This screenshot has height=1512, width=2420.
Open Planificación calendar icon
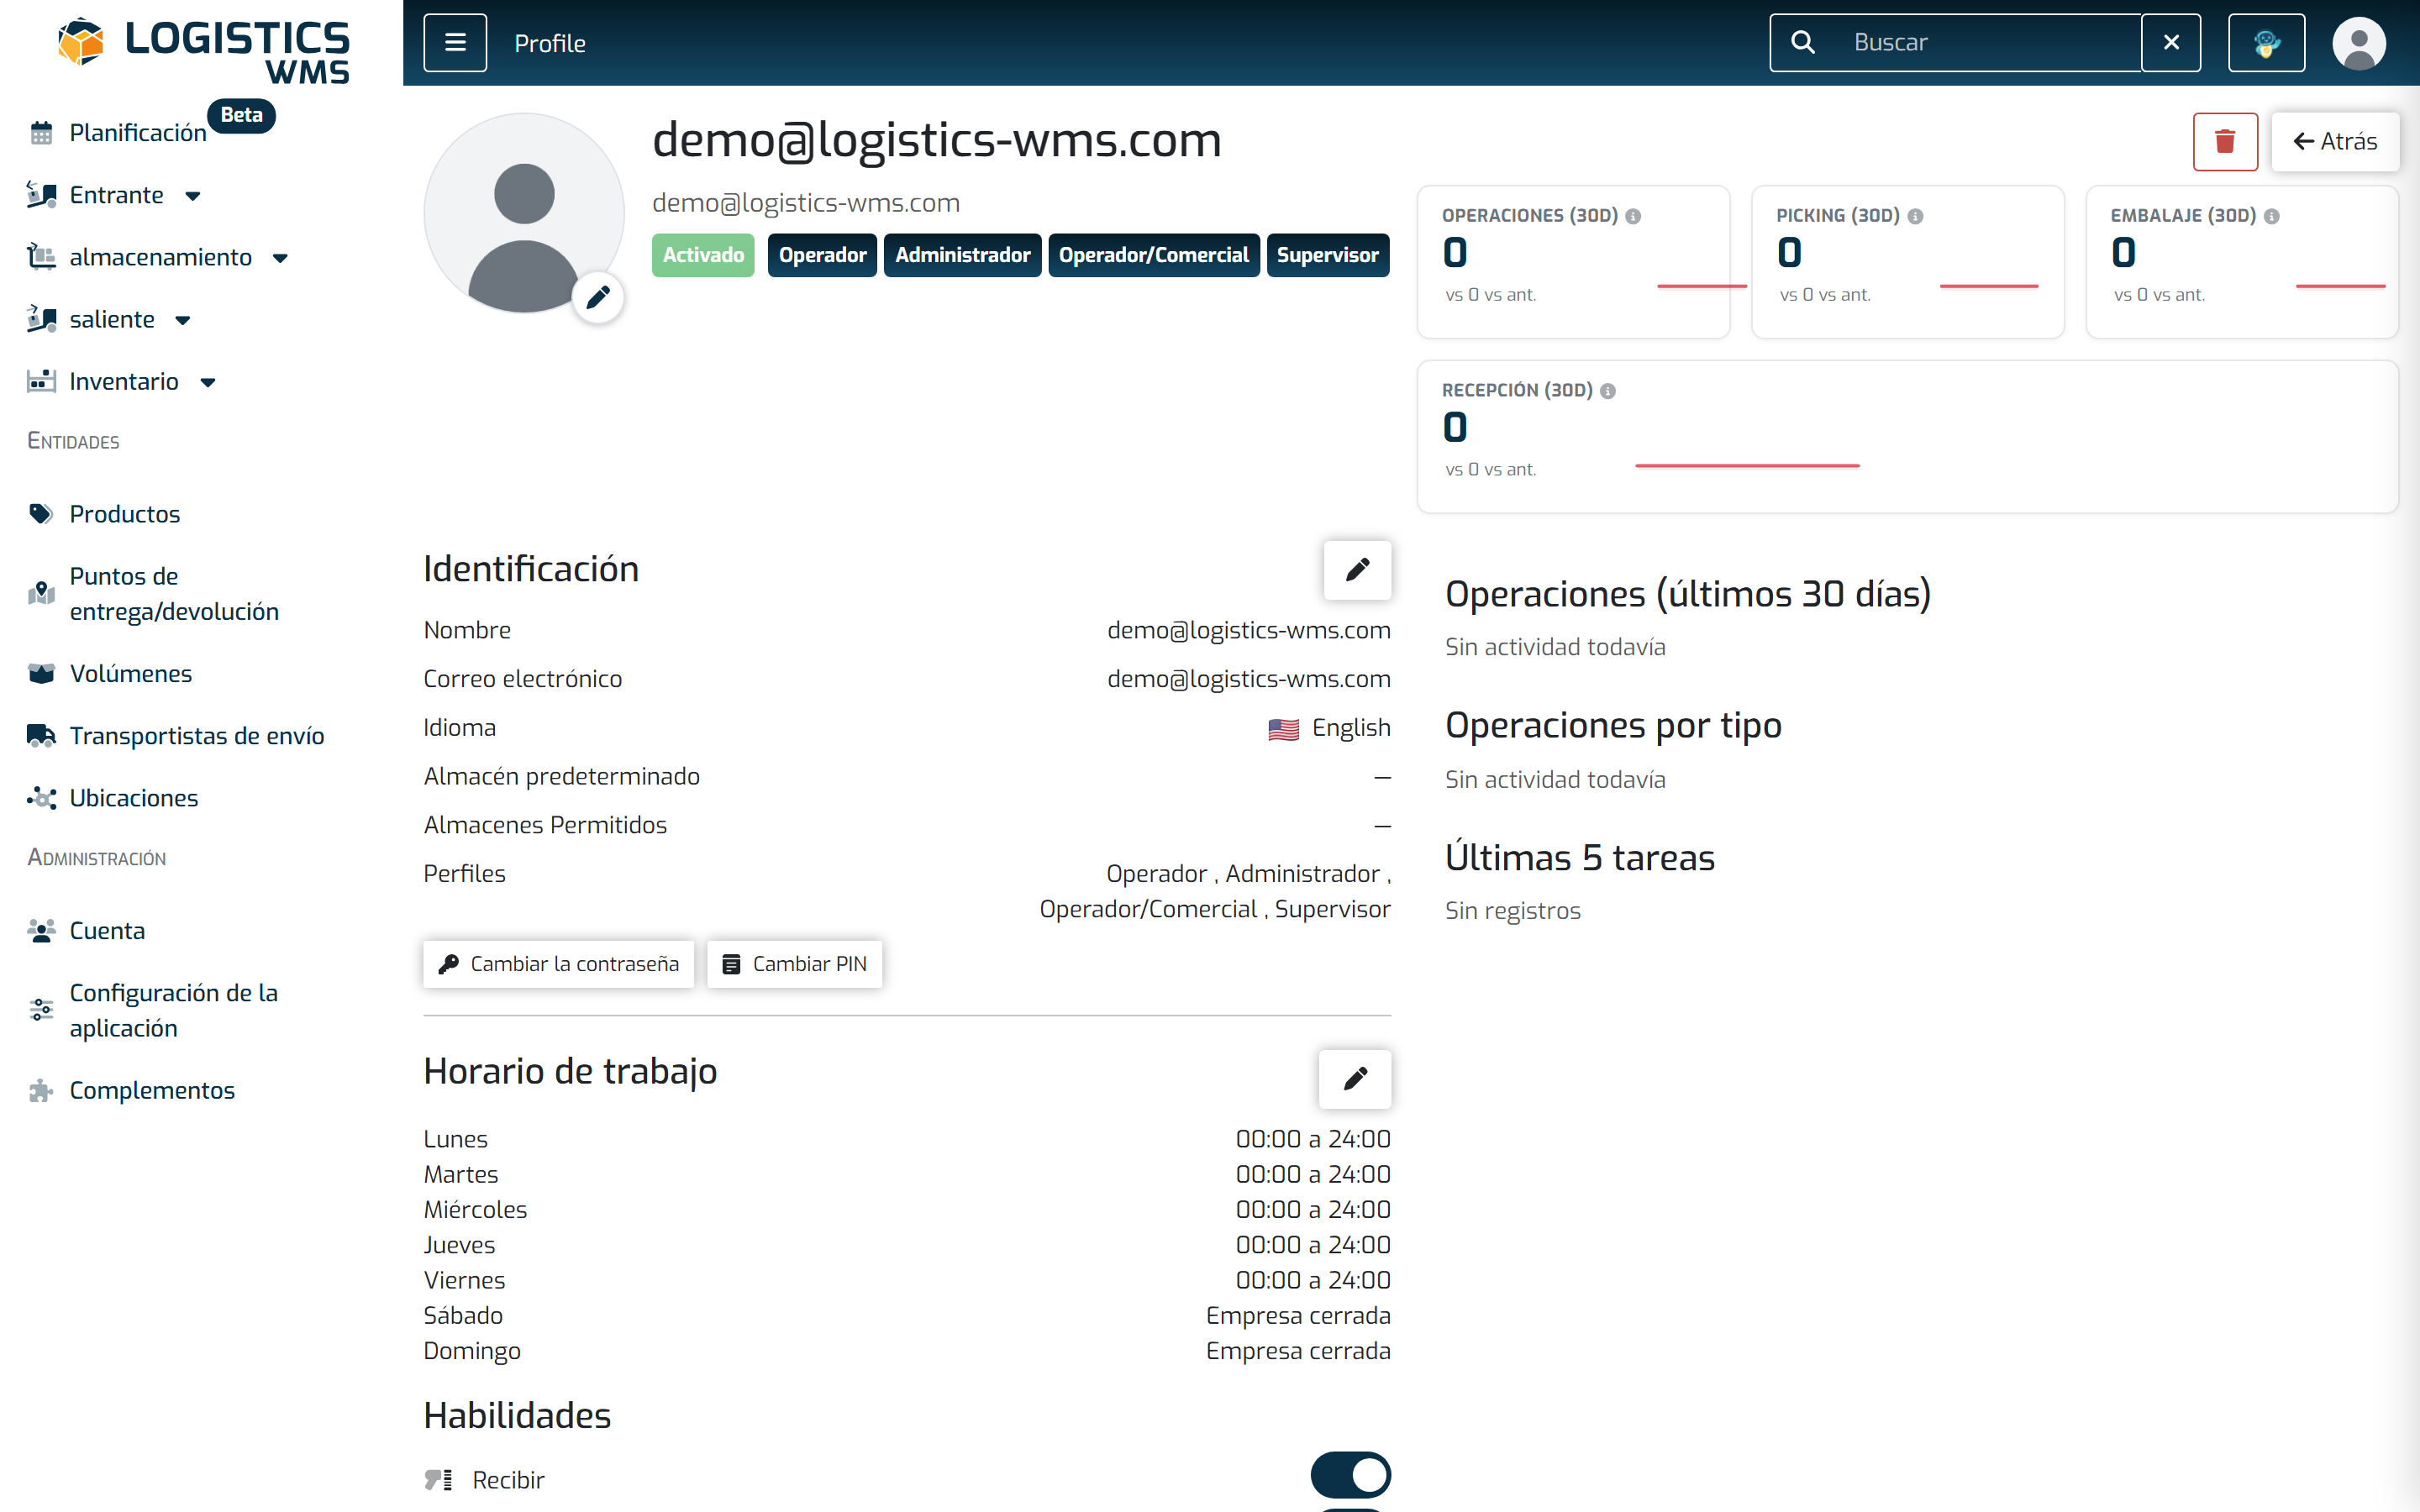click(41, 133)
